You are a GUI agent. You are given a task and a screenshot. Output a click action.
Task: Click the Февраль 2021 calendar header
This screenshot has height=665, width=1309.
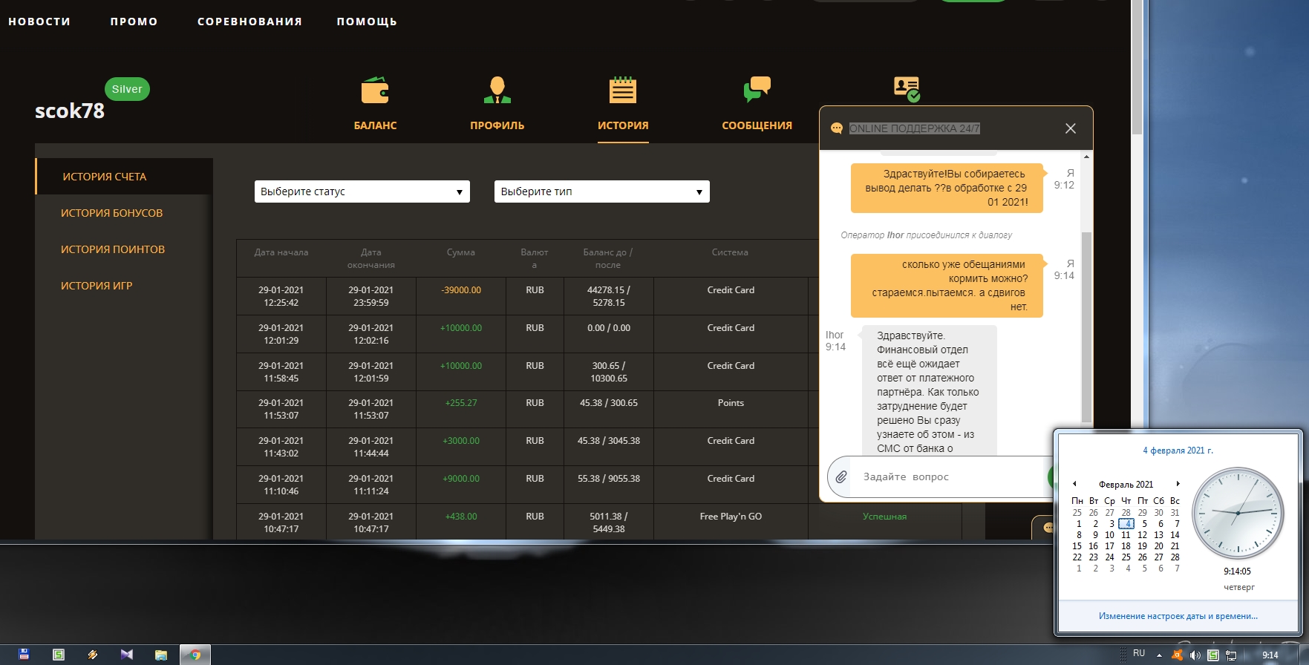(x=1126, y=485)
